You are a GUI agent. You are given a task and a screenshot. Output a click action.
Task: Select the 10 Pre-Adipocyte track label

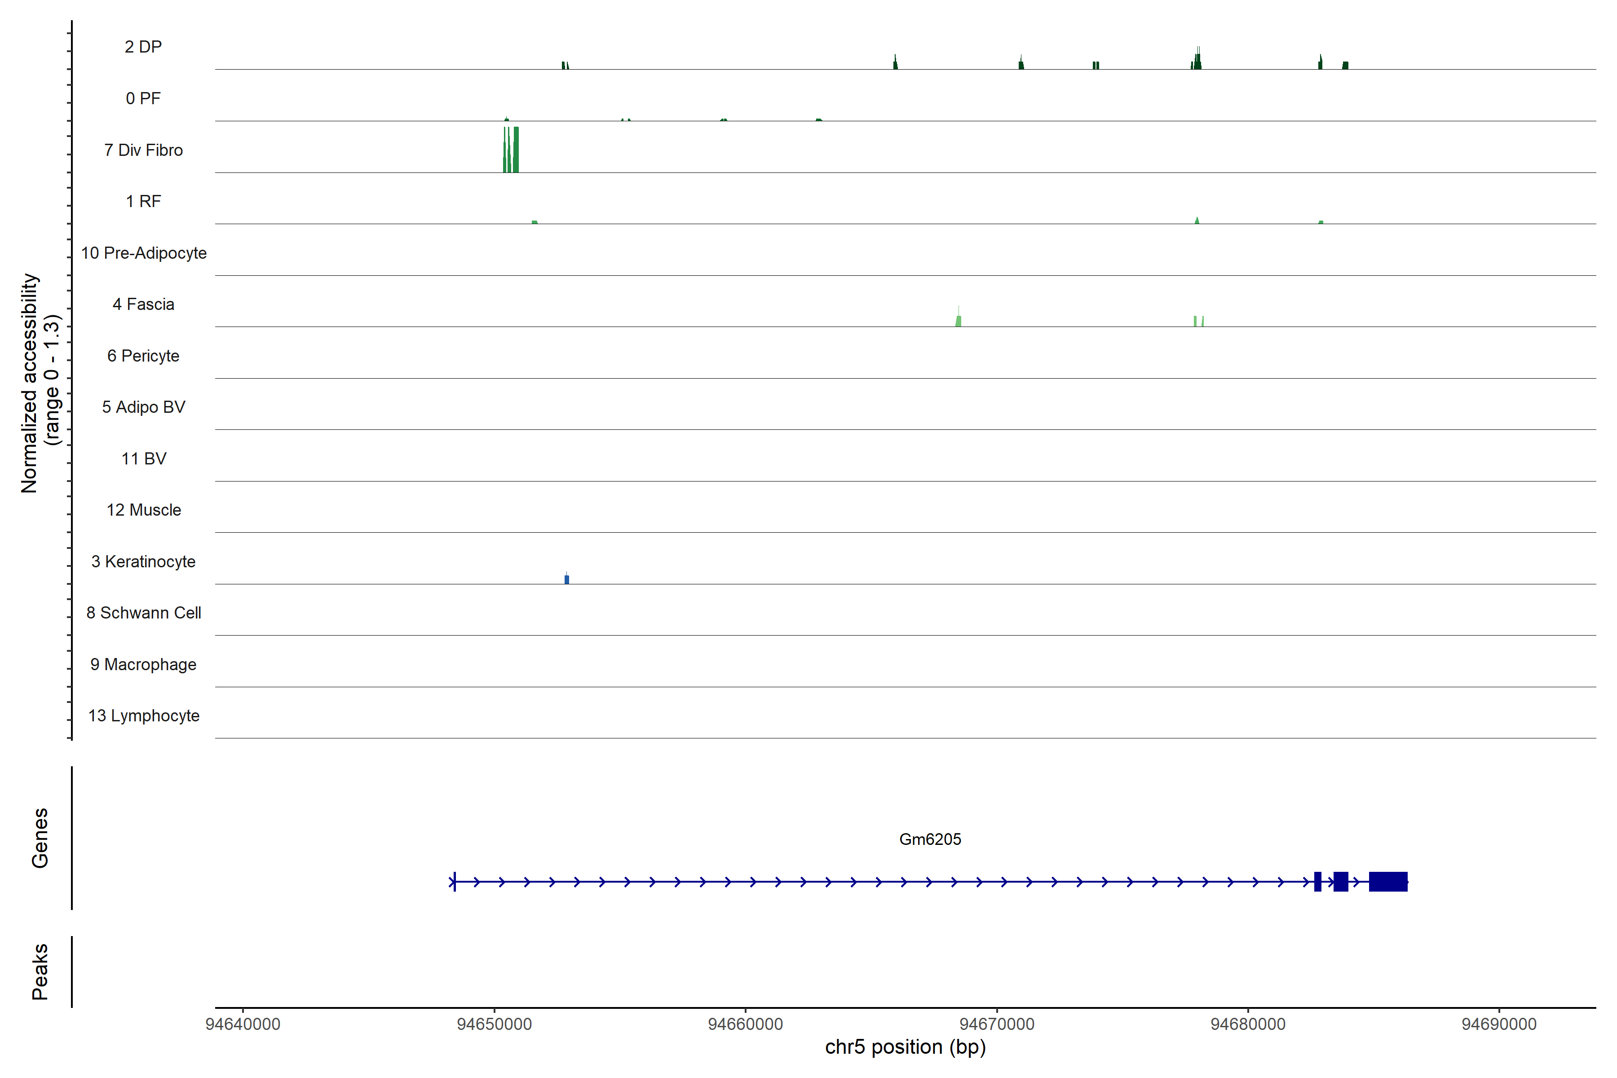coord(144,253)
